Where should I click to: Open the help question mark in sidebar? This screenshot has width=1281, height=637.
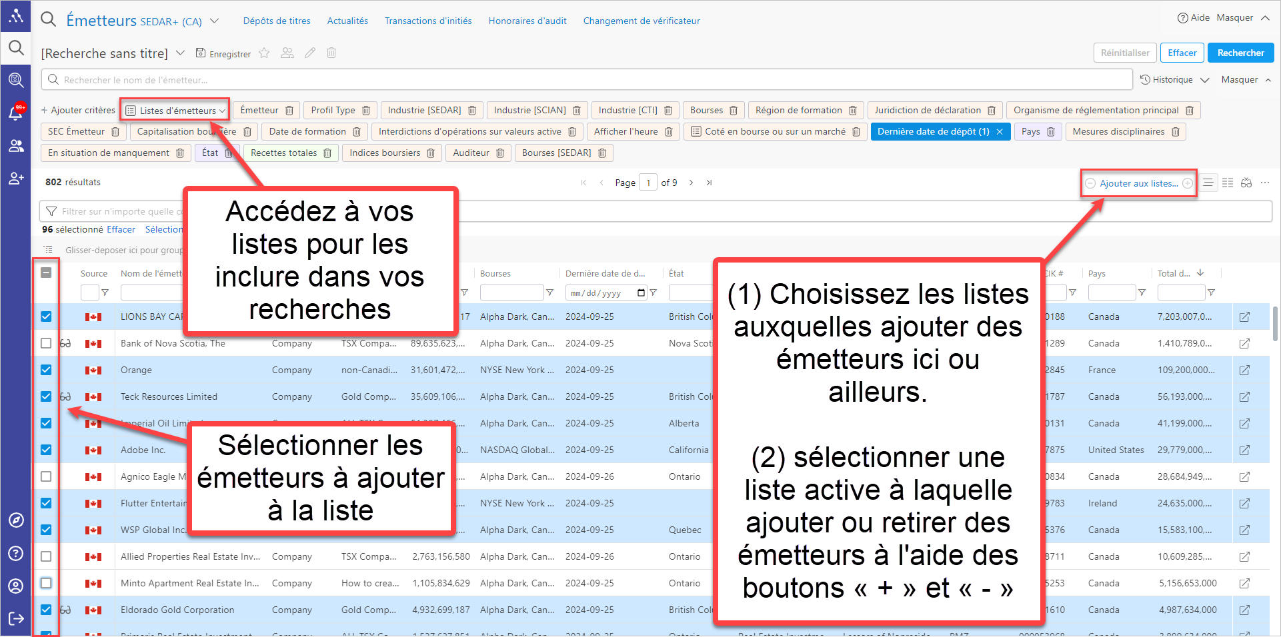click(x=16, y=553)
